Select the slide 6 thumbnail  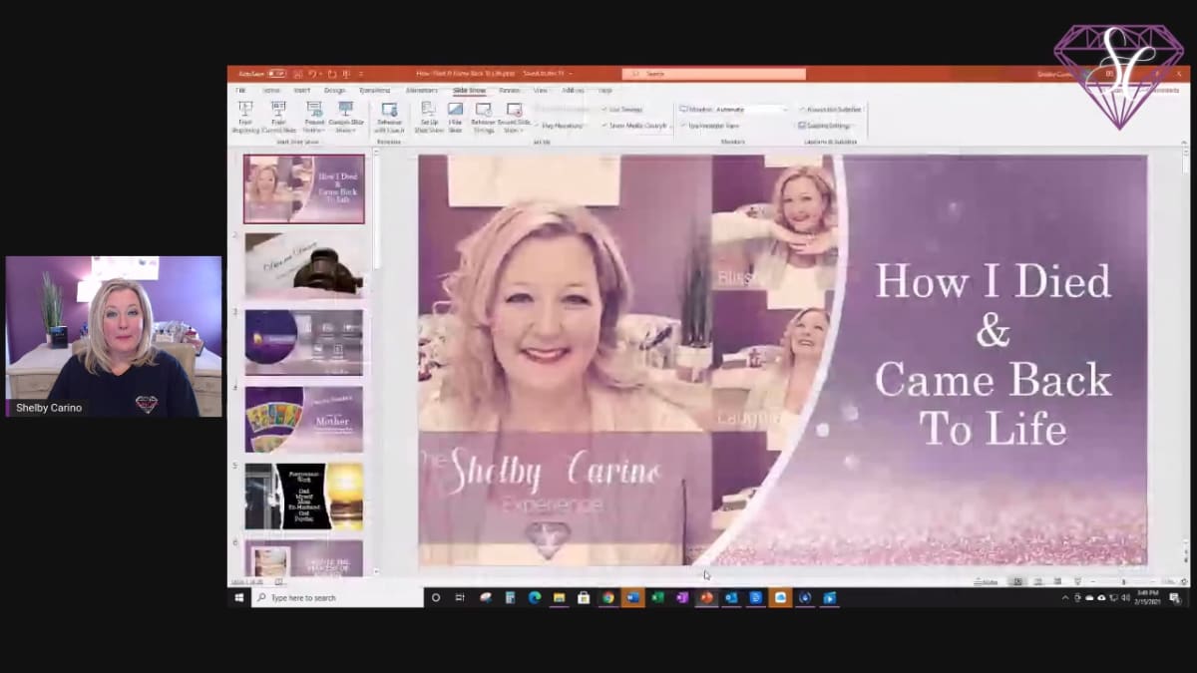pyautogui.click(x=304, y=556)
